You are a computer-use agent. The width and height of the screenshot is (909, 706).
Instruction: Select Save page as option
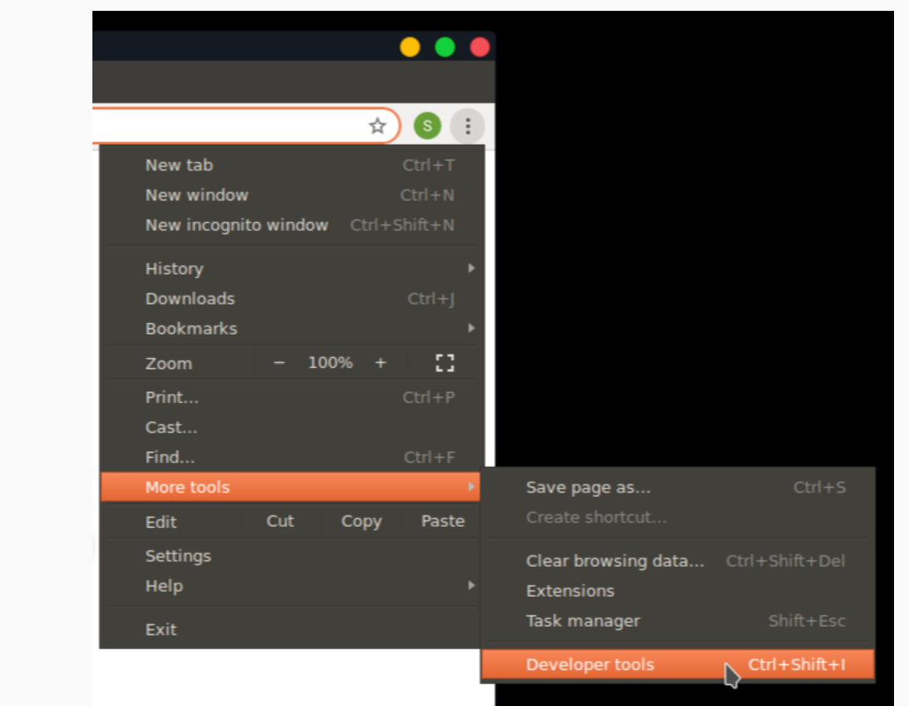point(588,488)
